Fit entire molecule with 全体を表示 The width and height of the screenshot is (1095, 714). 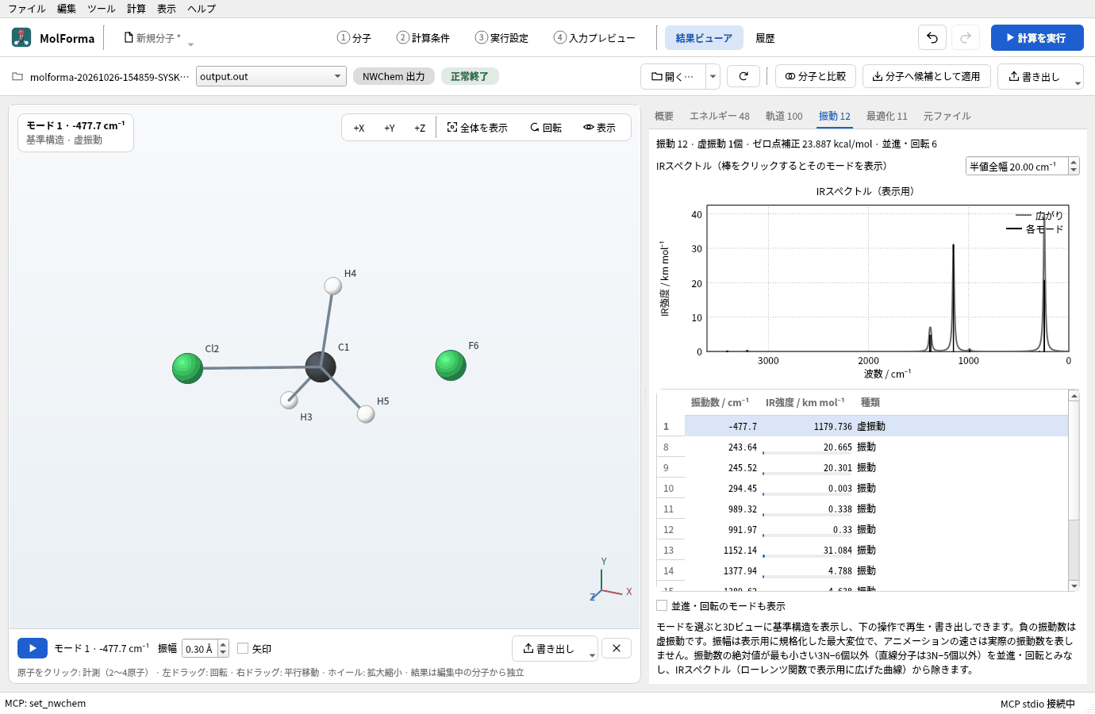[x=478, y=128]
